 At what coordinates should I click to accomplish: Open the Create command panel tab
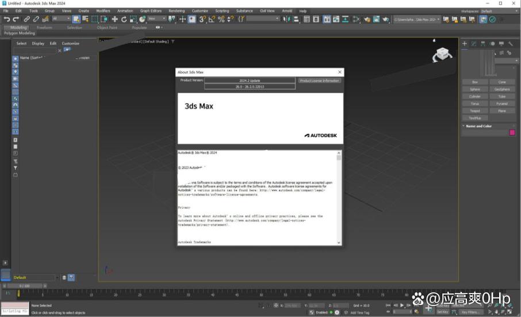point(465,44)
